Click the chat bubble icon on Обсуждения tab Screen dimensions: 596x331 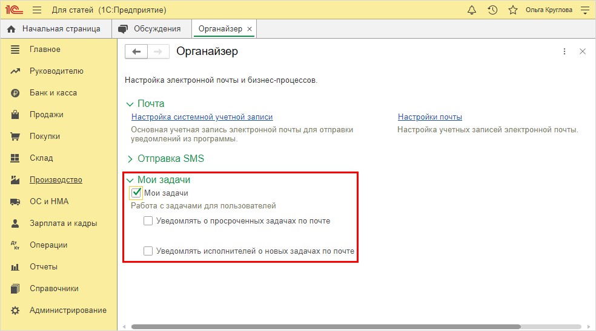pyautogui.click(x=123, y=29)
